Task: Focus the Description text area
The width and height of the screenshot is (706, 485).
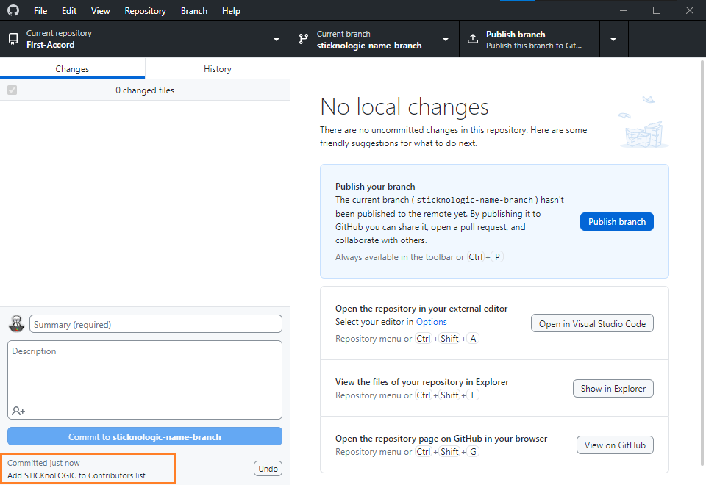Action: (x=145, y=380)
